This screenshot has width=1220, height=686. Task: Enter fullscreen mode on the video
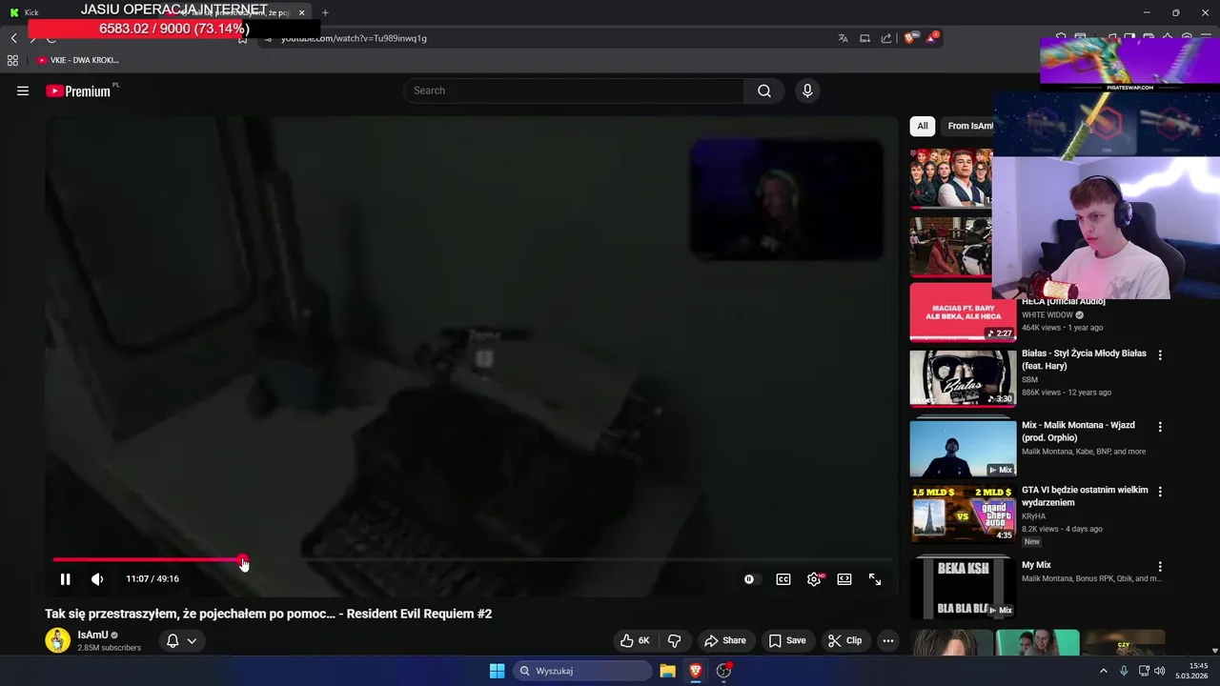[875, 579]
